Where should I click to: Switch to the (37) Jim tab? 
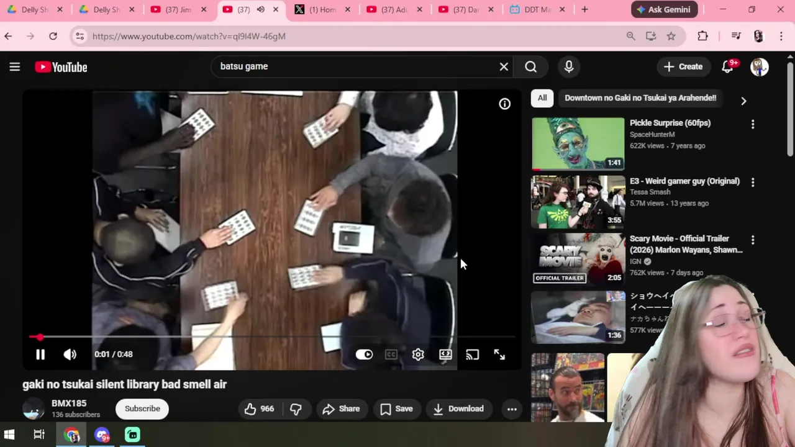click(179, 9)
